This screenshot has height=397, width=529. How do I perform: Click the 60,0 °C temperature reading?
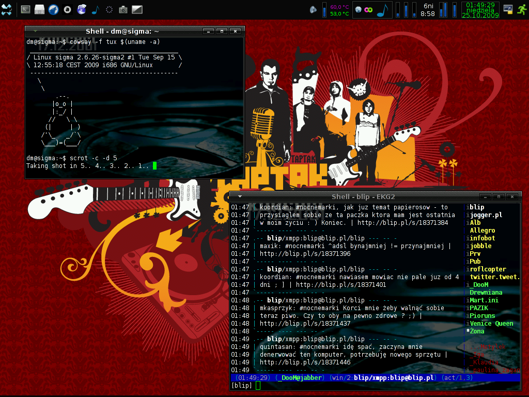(339, 7)
